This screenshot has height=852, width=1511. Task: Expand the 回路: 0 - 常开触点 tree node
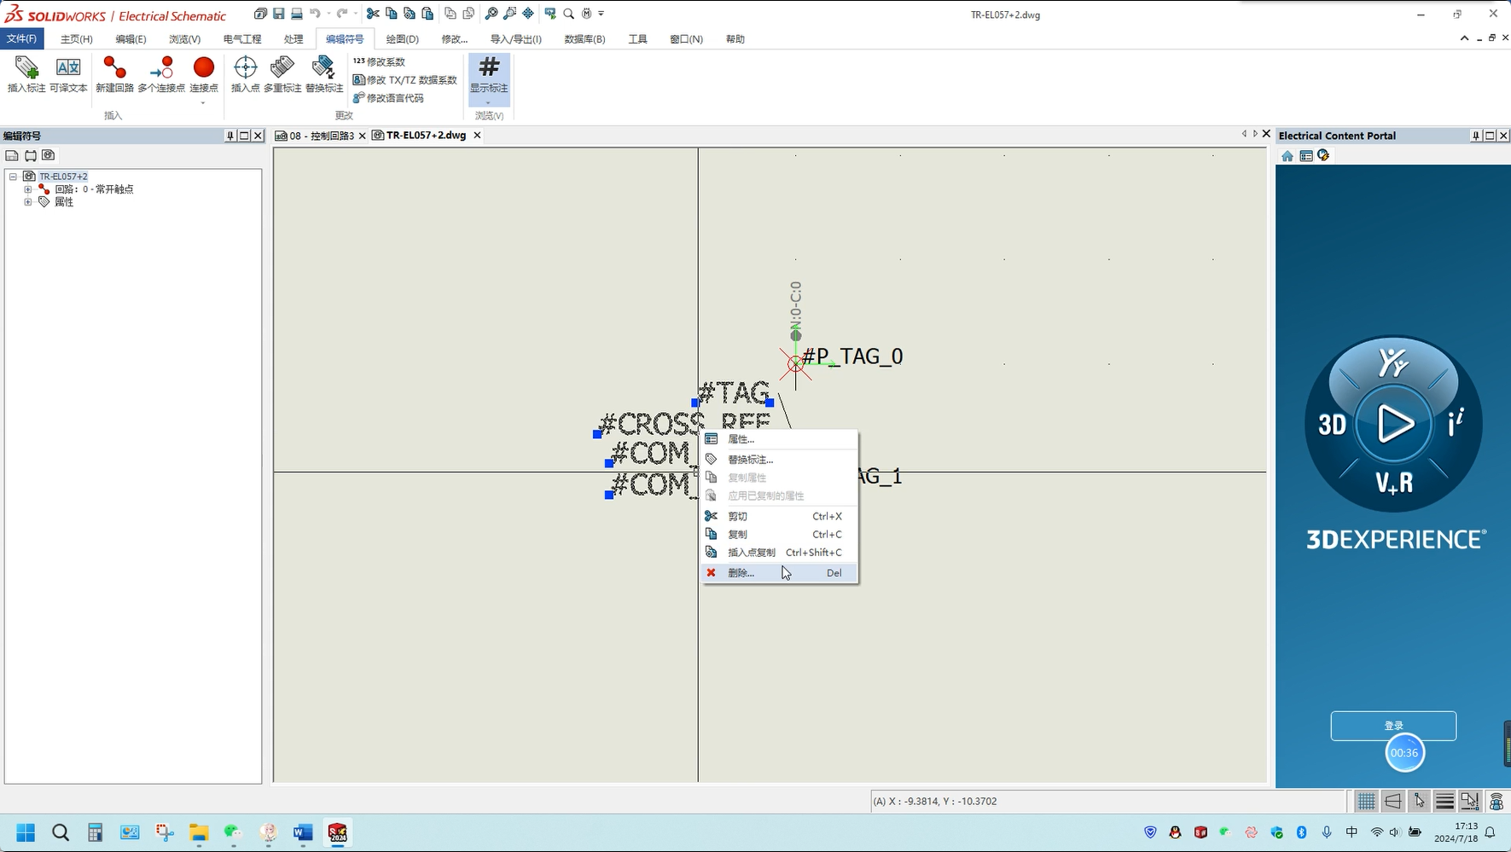28,189
